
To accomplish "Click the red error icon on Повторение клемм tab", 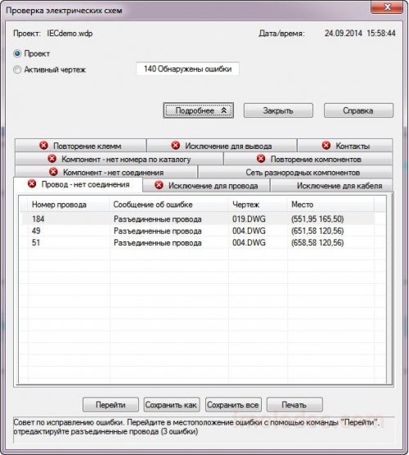I will (44, 145).
